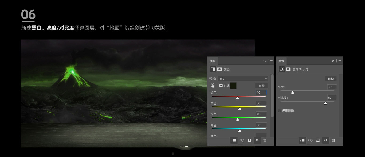Enable the 使用旧版 checkbox
The height and width of the screenshot is (157, 365).
pos(280,110)
